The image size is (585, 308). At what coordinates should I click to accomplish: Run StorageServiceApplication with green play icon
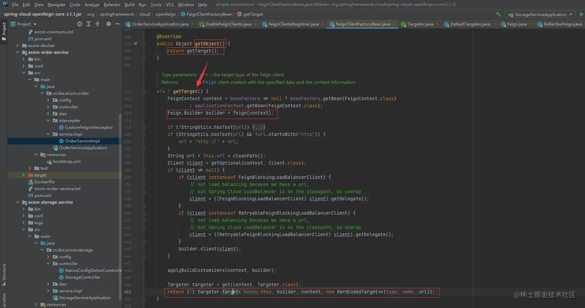pos(581,14)
